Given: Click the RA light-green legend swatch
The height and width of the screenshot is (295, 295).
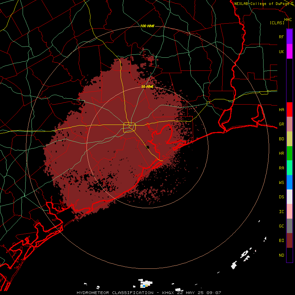Looking at the screenshot, I should 289,168.
